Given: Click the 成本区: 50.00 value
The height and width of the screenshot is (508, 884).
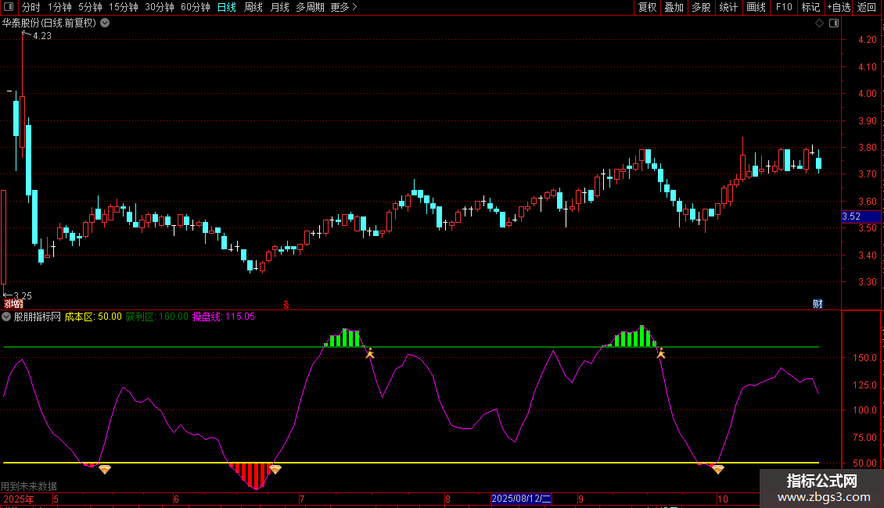Looking at the screenshot, I should point(93,317).
